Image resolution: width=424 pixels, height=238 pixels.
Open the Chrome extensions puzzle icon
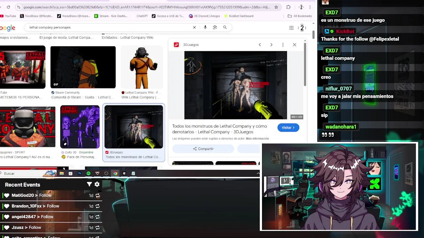(289, 7)
